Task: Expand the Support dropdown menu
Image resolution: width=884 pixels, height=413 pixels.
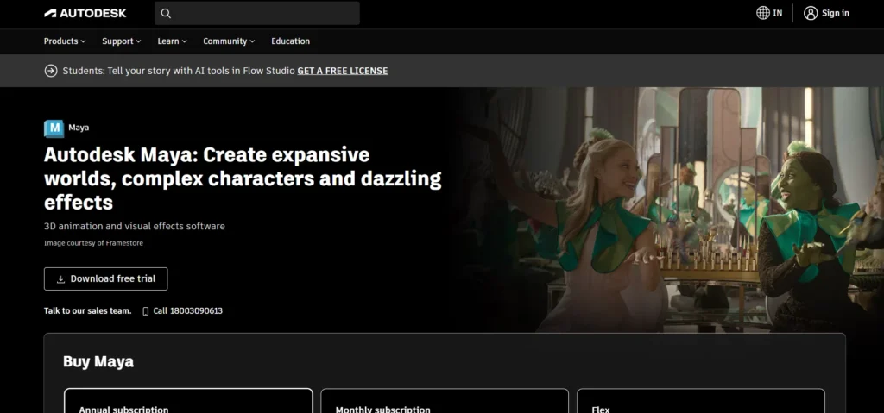Action: [x=122, y=41]
